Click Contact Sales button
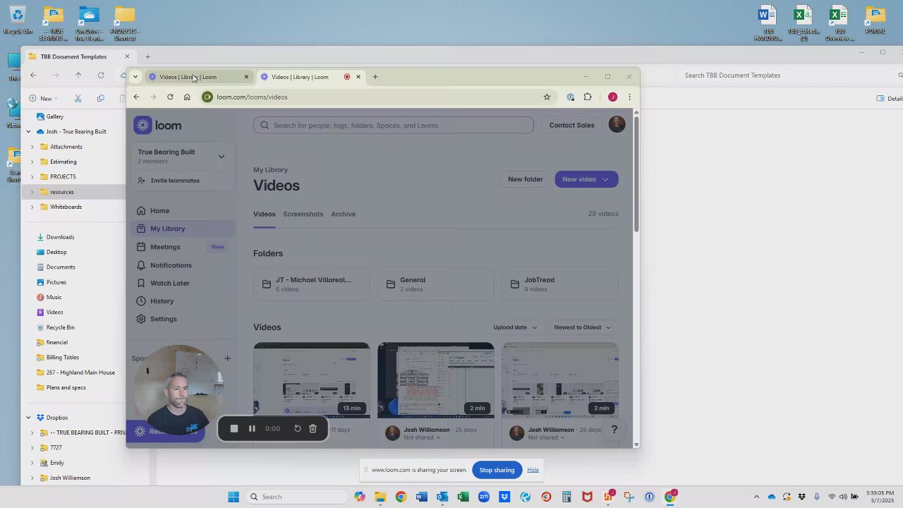 point(571,126)
